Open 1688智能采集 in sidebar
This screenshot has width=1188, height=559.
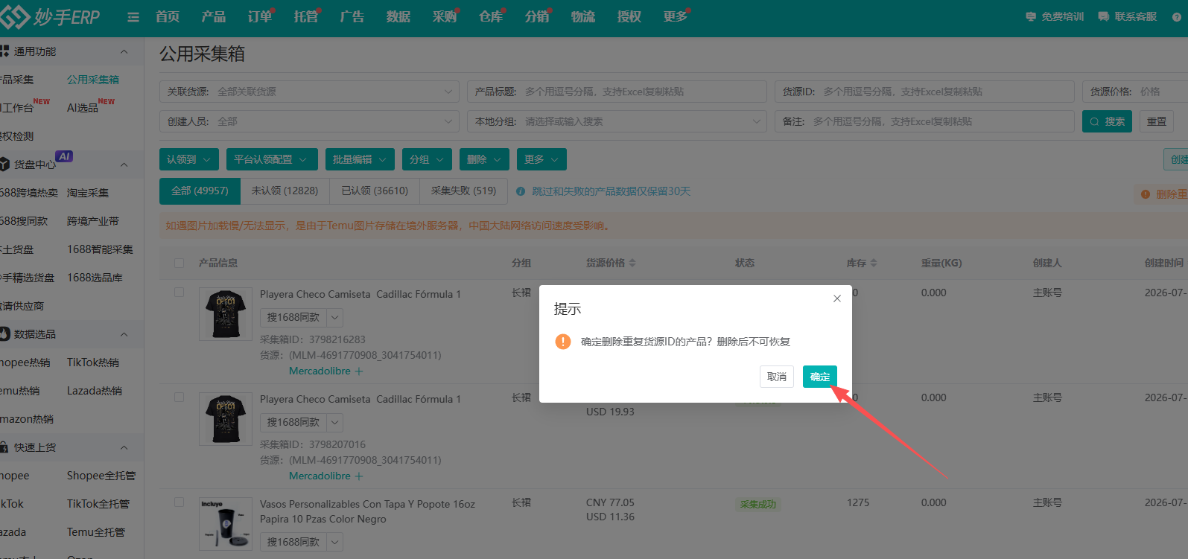(x=100, y=249)
